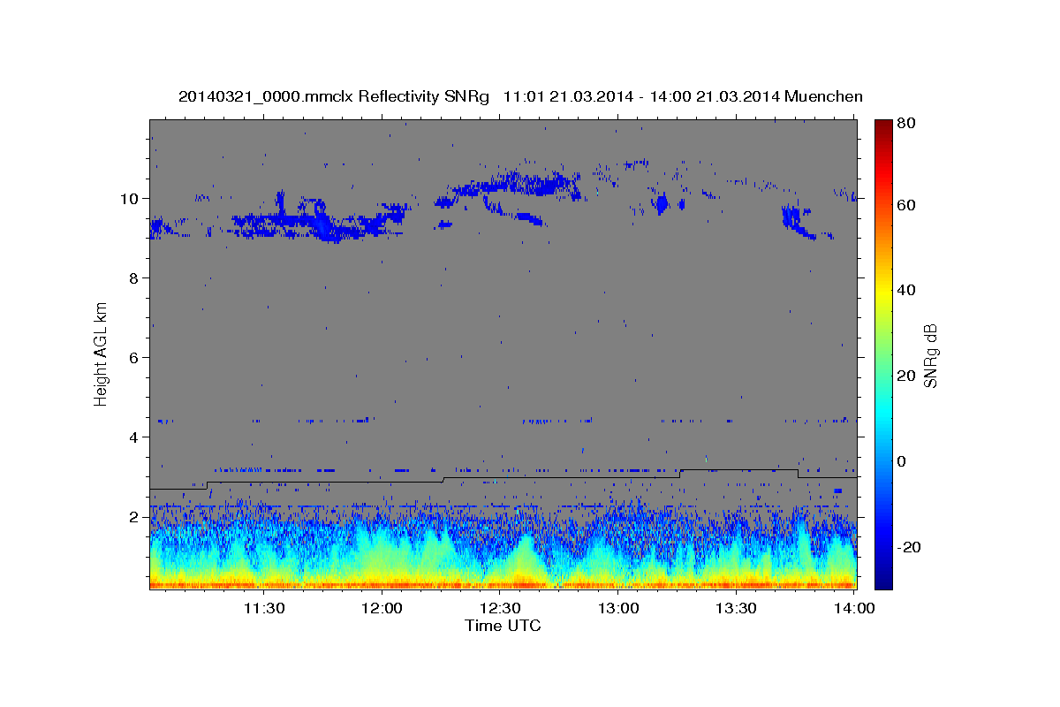This screenshot has width=1060, height=707.
Task: Click the 'Height AGL km' axis label
Action: 101,354
